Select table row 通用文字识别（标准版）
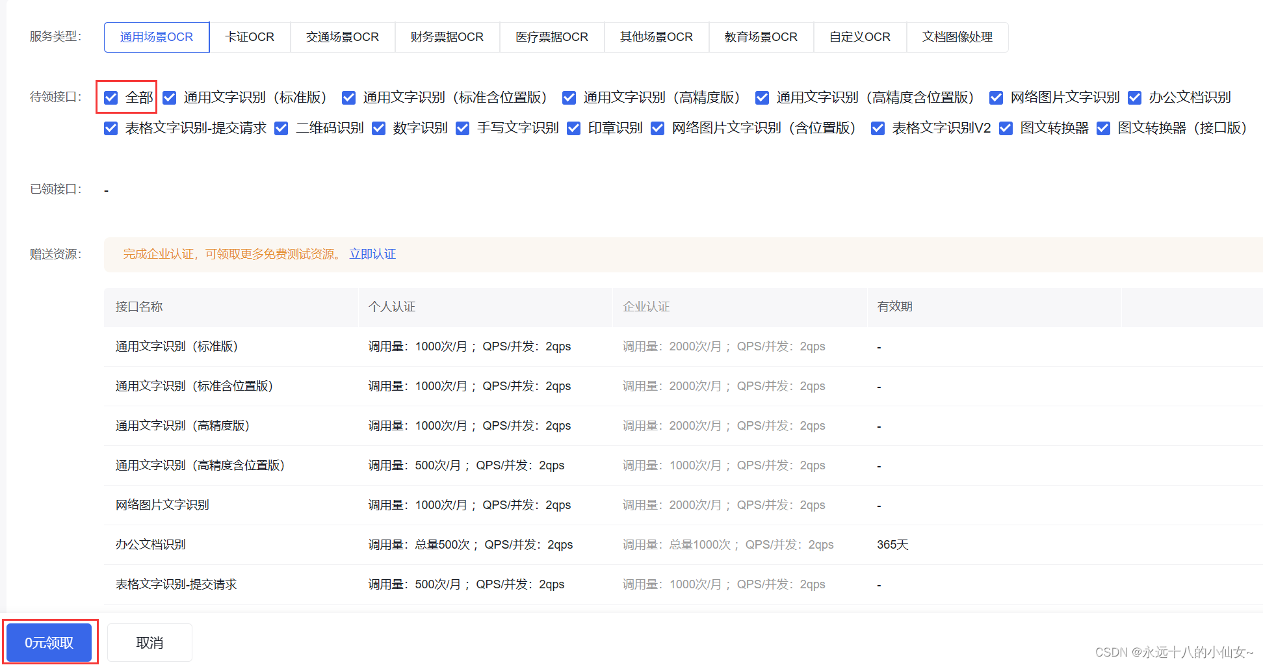 [x=683, y=346]
